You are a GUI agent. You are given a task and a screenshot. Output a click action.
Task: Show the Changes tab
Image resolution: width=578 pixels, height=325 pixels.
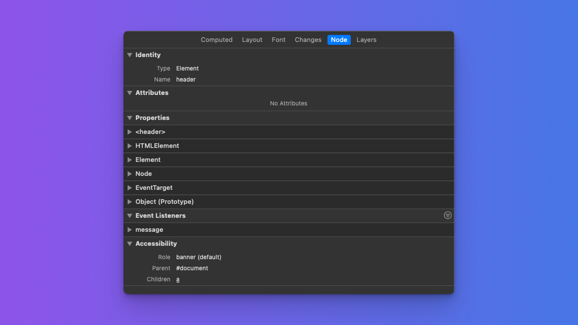[308, 40]
